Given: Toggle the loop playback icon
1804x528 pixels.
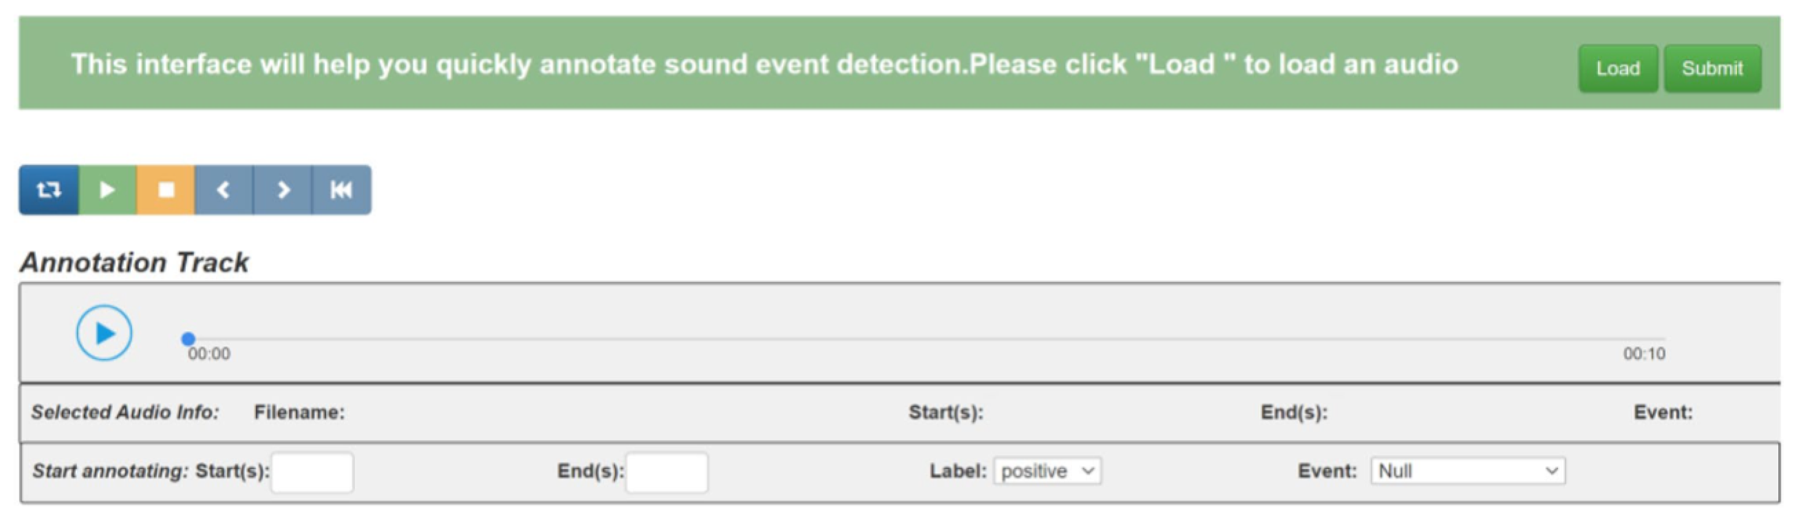Looking at the screenshot, I should pyautogui.click(x=49, y=190).
